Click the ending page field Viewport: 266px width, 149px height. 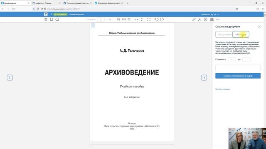point(246,59)
